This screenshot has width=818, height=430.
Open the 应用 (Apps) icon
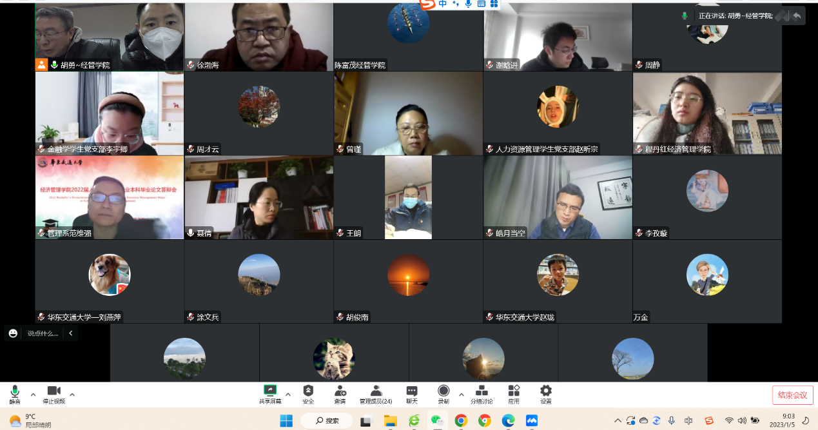[x=514, y=391]
